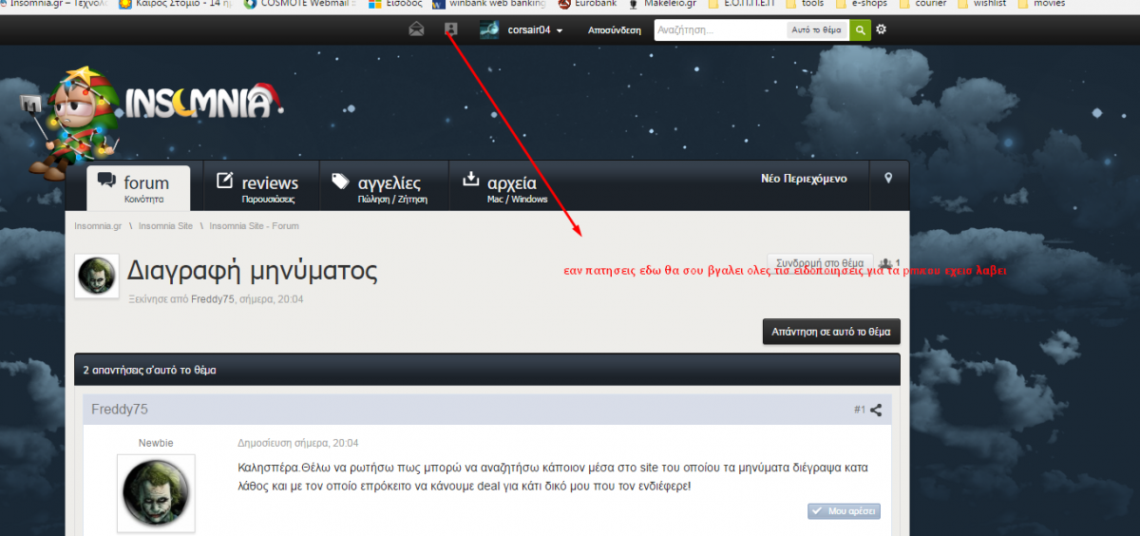Focus the Αναζήτηση search field

(x=720, y=30)
